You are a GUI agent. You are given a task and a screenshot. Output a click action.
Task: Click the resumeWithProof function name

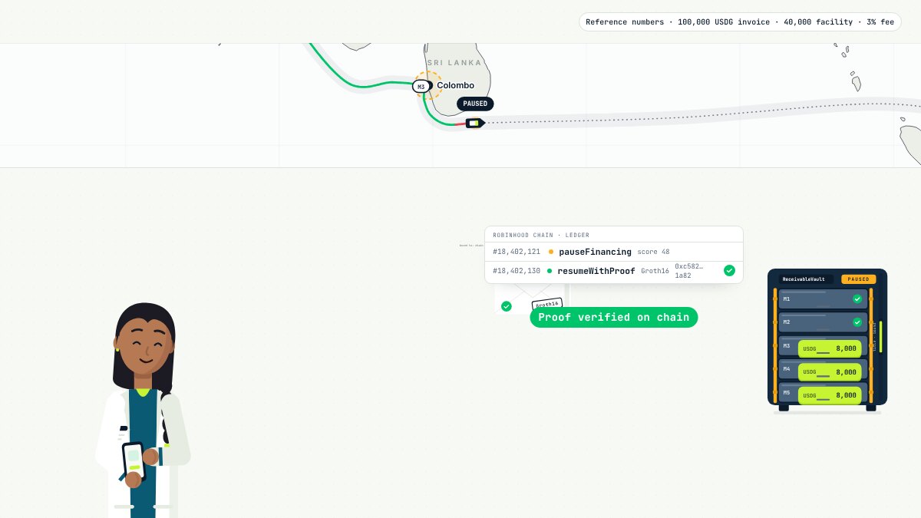tap(596, 271)
